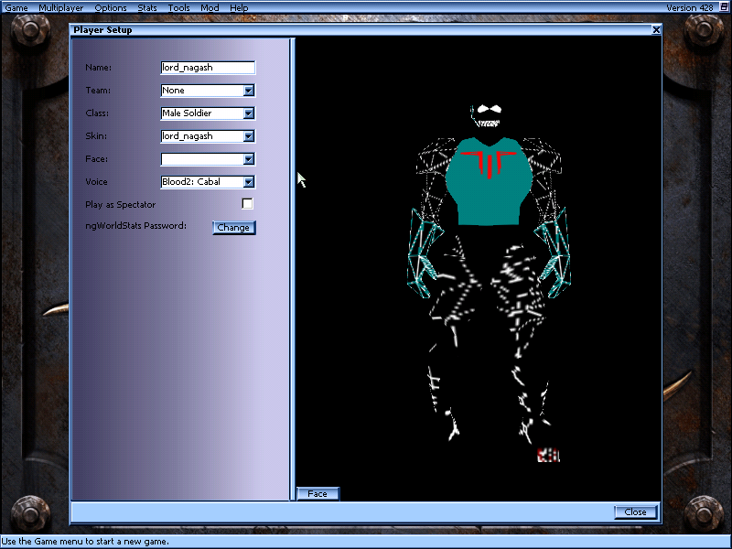Viewport: 732px width, 549px height.
Task: Open the Class dropdown showing Male Soldier
Action: click(248, 113)
